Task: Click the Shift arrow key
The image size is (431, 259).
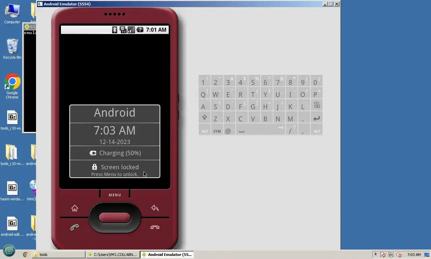Action: point(204,118)
